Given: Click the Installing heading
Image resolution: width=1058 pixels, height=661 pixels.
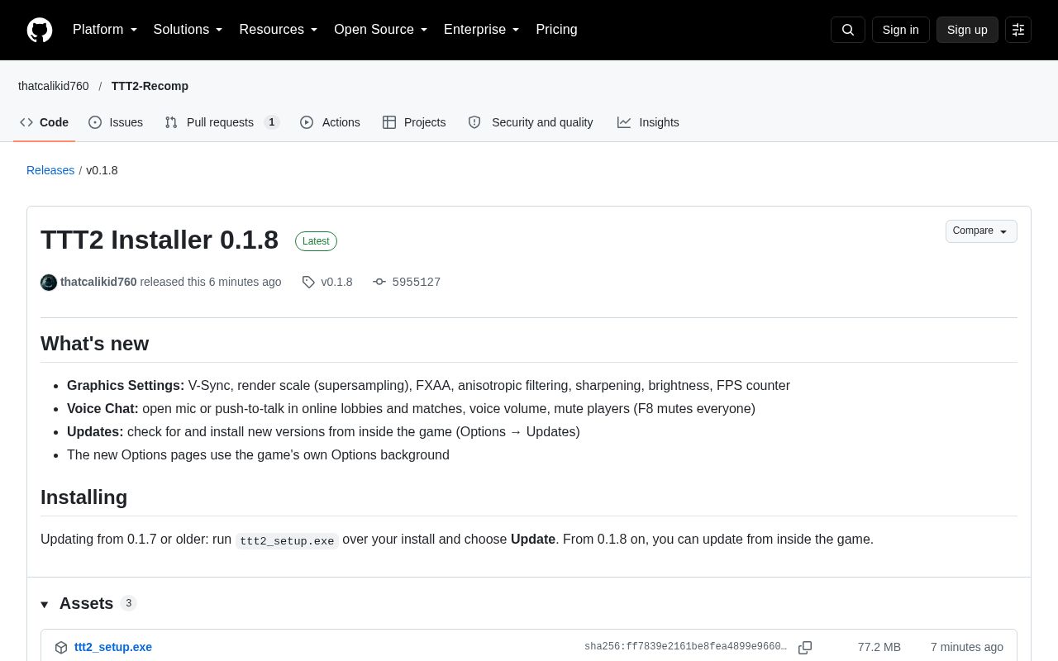Looking at the screenshot, I should (x=84, y=497).
